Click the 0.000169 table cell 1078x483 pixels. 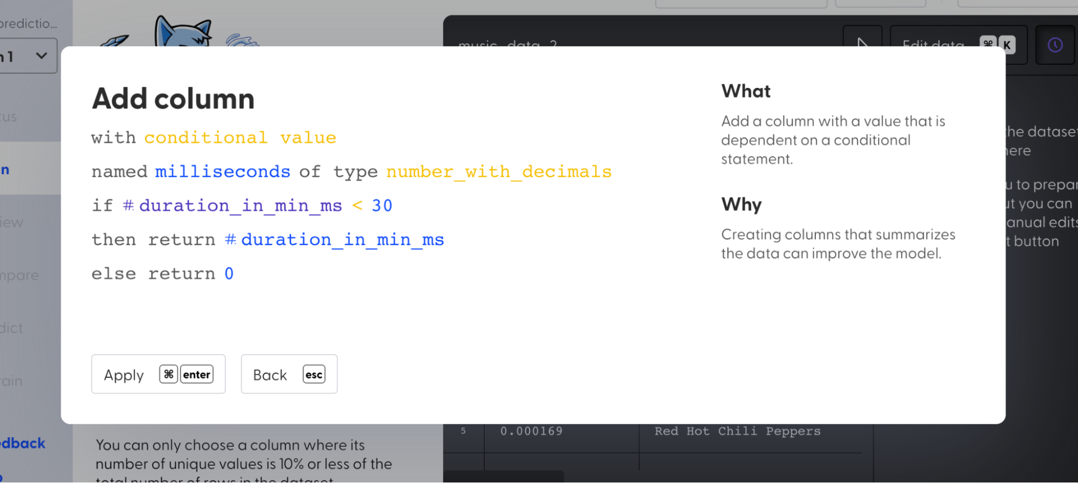531,431
